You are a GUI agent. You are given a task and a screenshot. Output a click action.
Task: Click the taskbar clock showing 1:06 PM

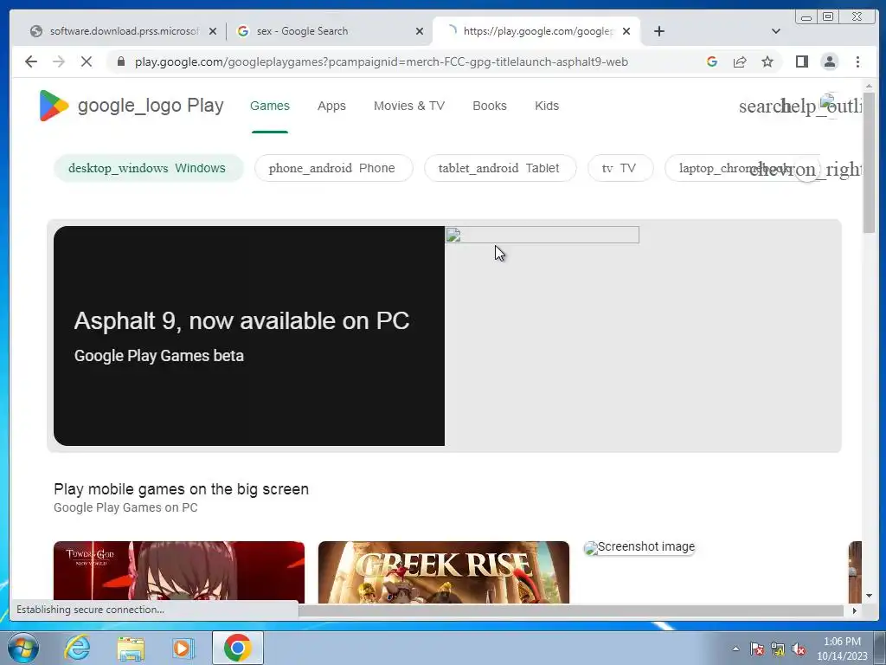842,649
